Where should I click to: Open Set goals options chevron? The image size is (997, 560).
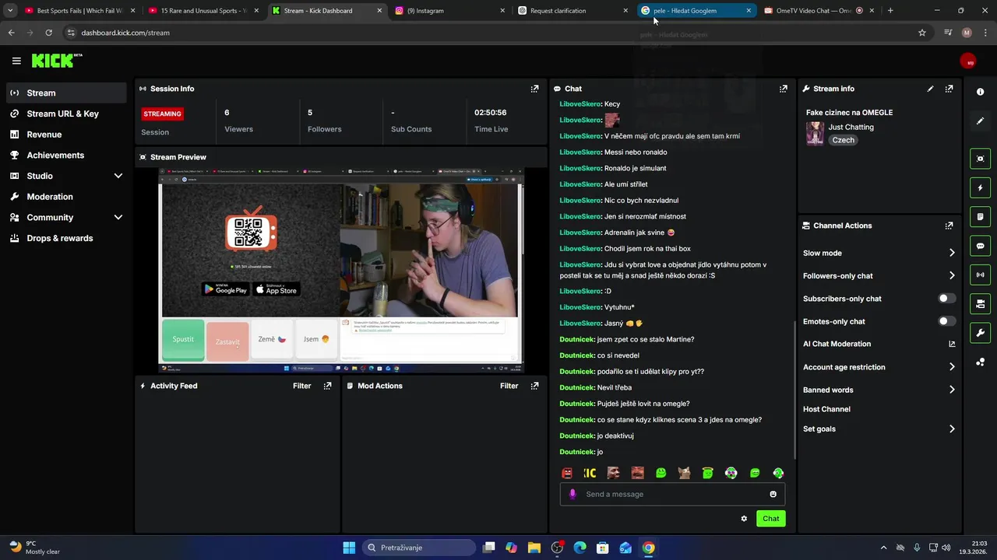tap(952, 429)
